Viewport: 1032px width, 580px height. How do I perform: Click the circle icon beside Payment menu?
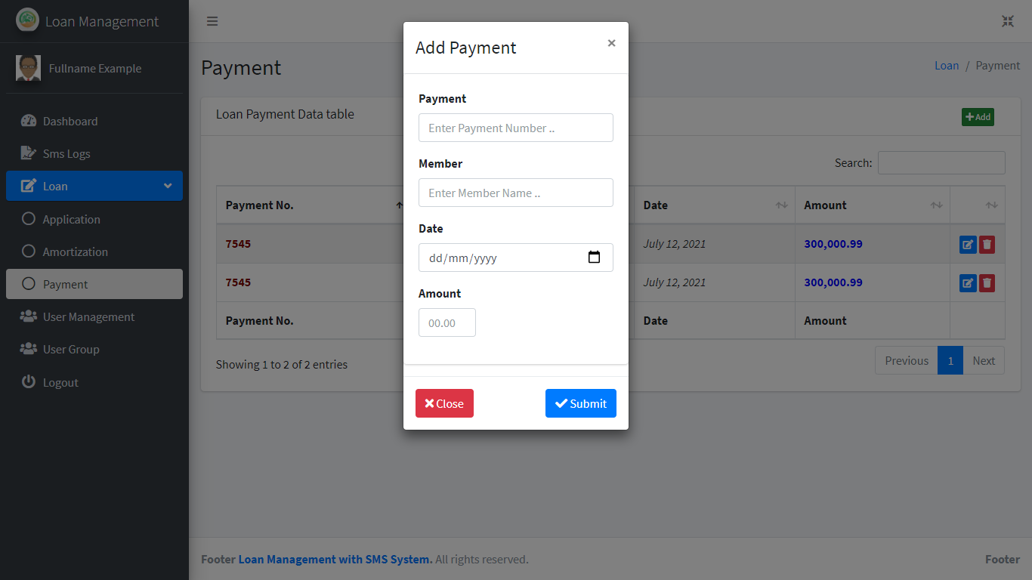[x=29, y=284]
